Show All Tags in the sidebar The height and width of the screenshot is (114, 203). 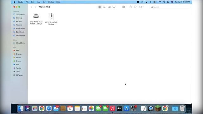[18, 75]
